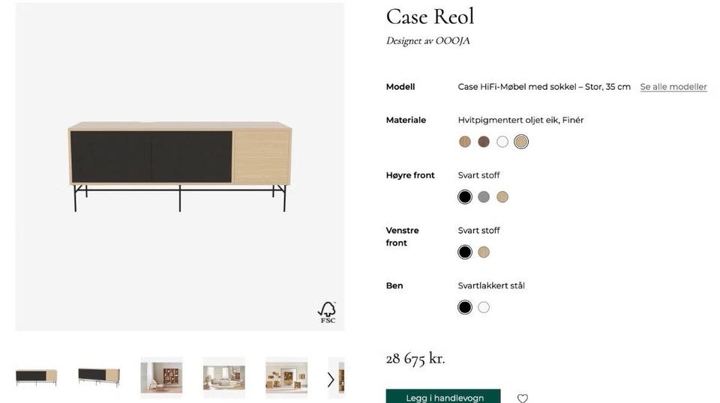This screenshot has width=720, height=403.
Task: Open first thumbnail of front view cabinet
Action: click(36, 378)
